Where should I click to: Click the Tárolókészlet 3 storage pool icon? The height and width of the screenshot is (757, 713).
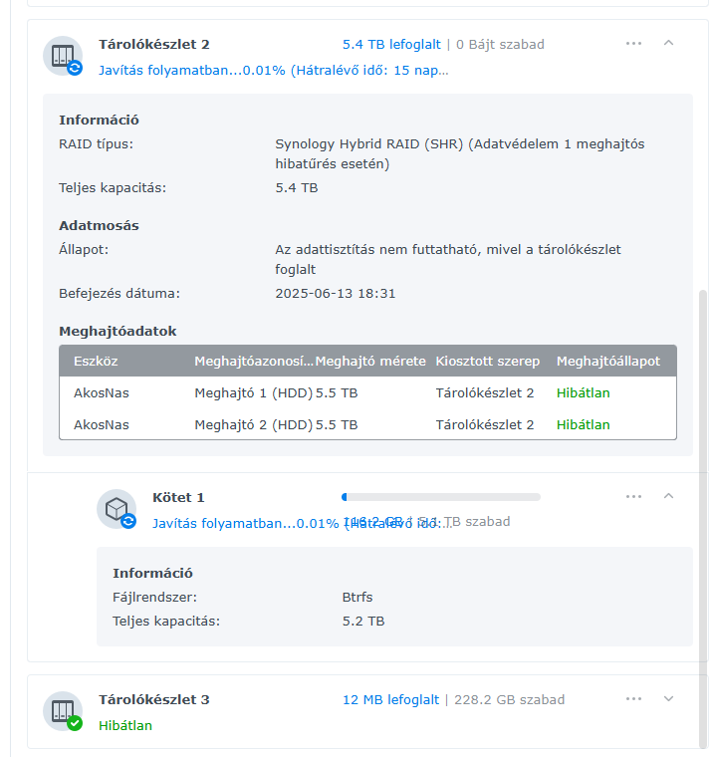coord(62,711)
